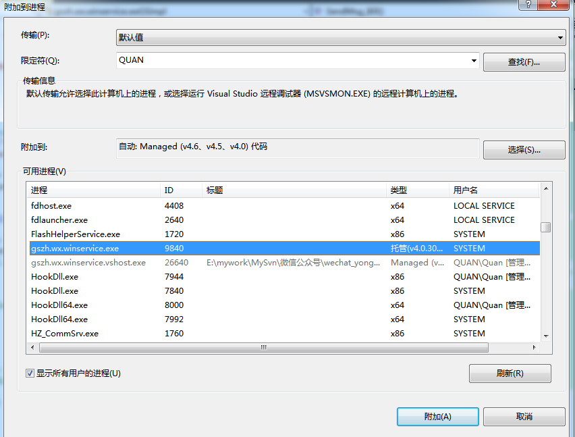Click the 查找(F) button
Screen dimensions: 575x437
tap(524, 61)
